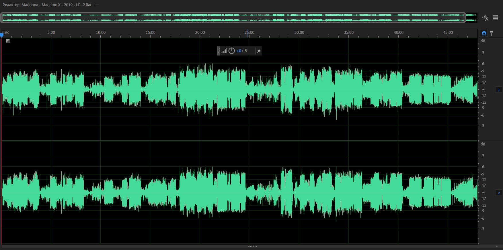Screen dimensions: 503x250
Task: Click the 25:00 mark on time ruler
Action: coord(249,33)
